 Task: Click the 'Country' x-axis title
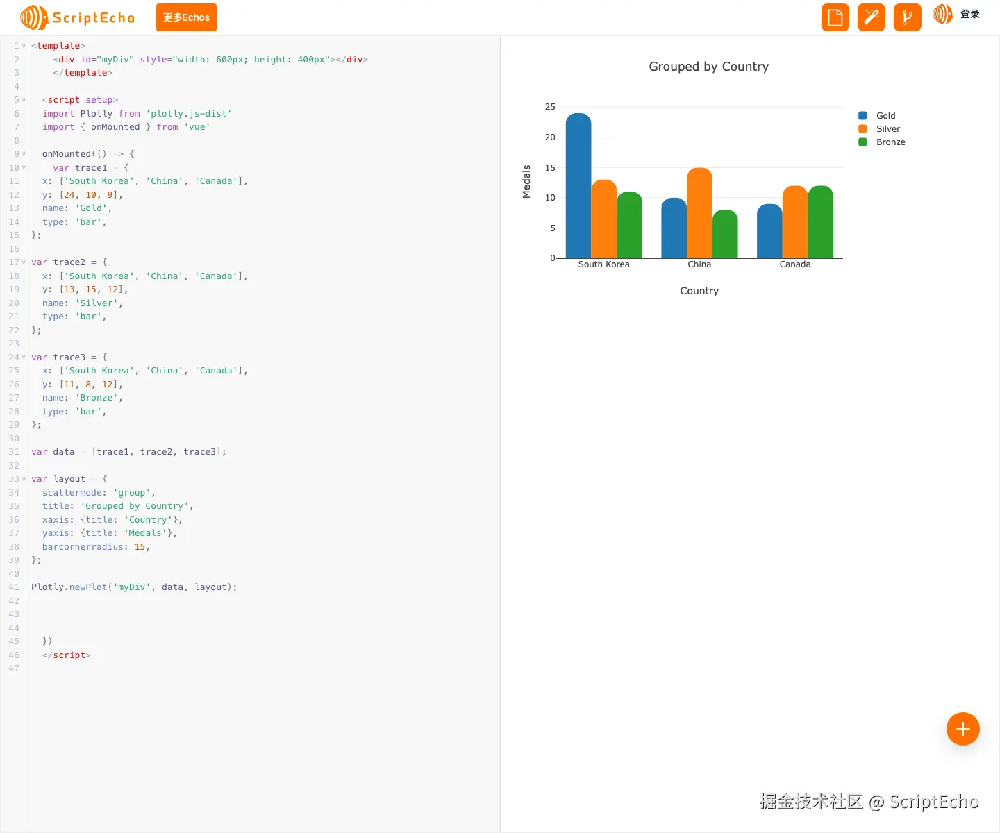click(x=699, y=291)
